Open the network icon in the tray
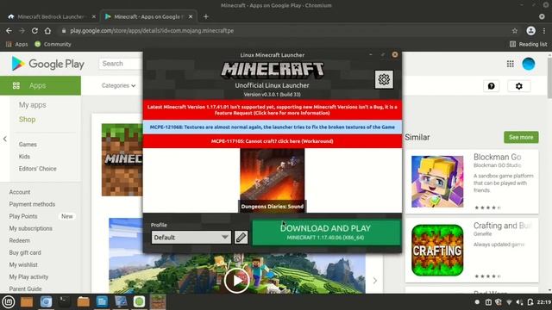 [509, 302]
